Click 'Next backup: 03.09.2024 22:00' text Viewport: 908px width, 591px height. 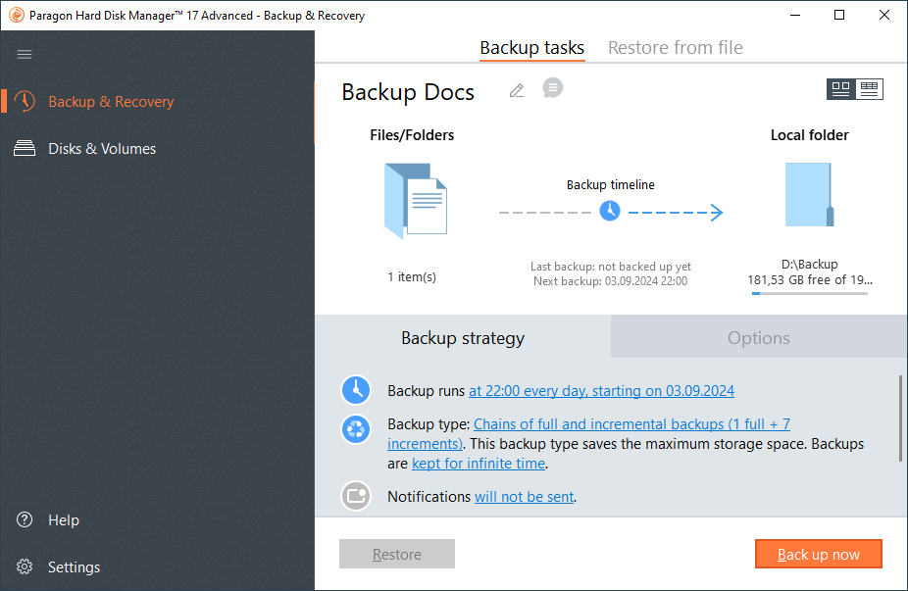click(x=610, y=281)
